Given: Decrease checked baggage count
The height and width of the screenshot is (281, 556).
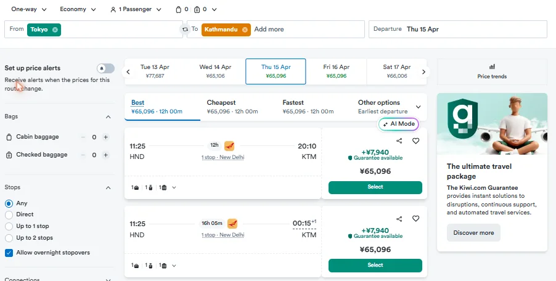Looking at the screenshot, I should (x=83, y=155).
